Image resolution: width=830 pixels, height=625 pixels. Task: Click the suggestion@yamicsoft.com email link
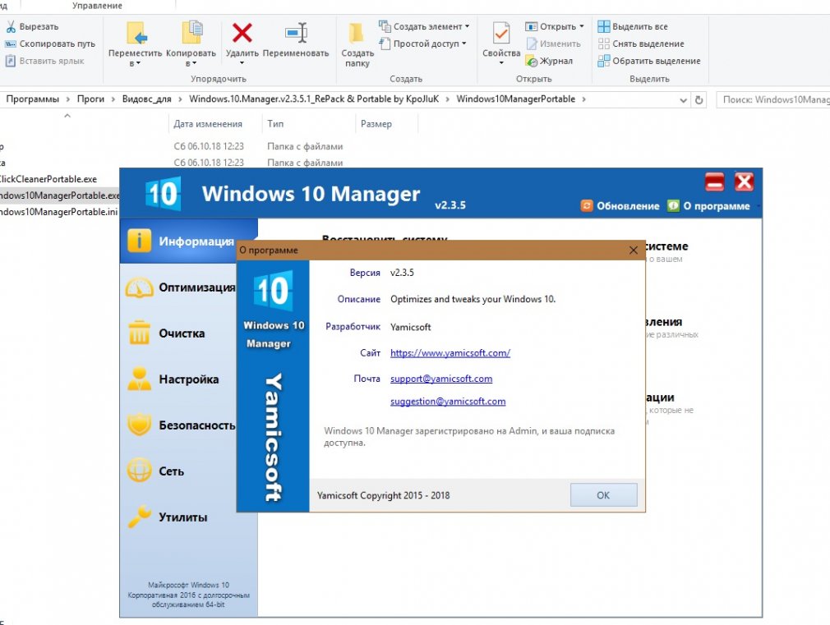[x=448, y=401]
